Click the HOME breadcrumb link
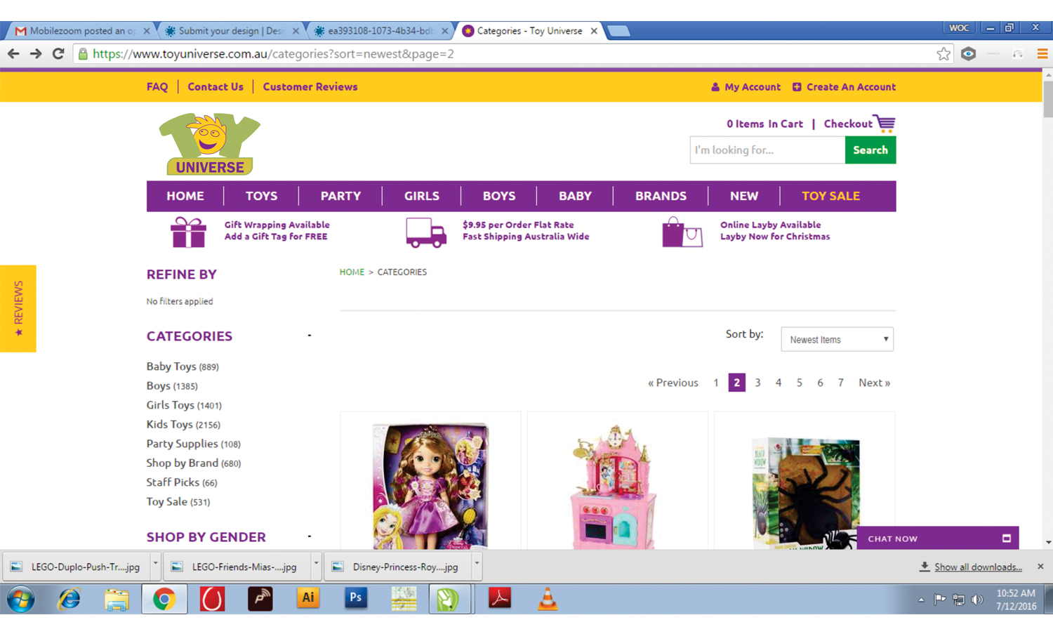The image size is (1053, 634). [x=352, y=272]
